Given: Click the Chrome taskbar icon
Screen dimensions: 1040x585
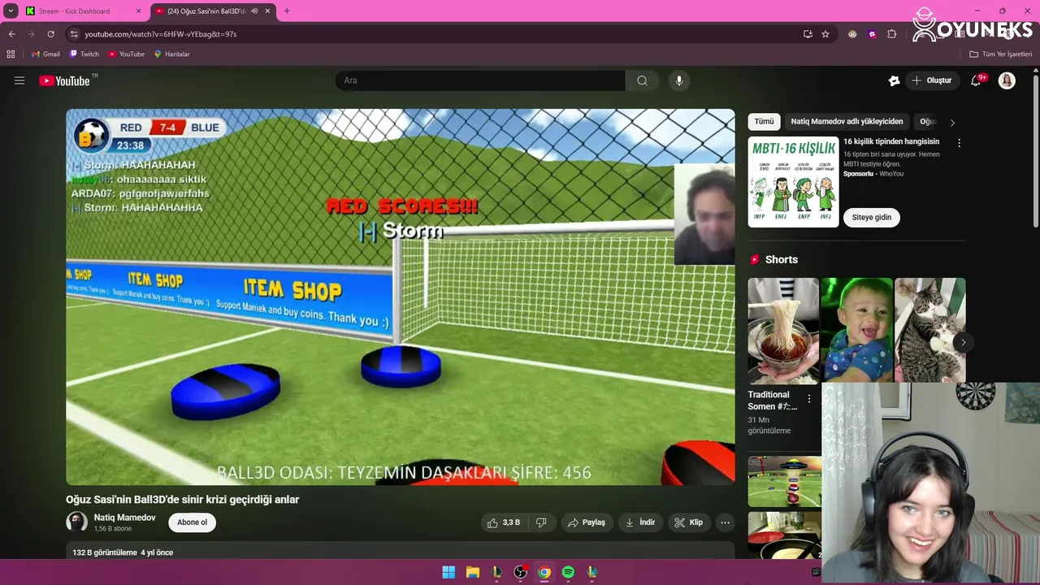Looking at the screenshot, I should 544,573.
